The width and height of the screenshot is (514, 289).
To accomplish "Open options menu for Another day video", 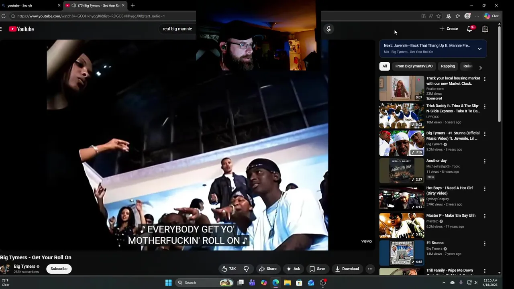I will point(485,161).
